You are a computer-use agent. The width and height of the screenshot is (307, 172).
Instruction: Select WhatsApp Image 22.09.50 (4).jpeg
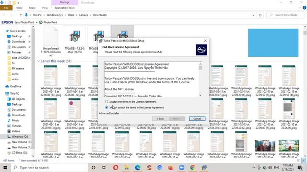click(289, 81)
